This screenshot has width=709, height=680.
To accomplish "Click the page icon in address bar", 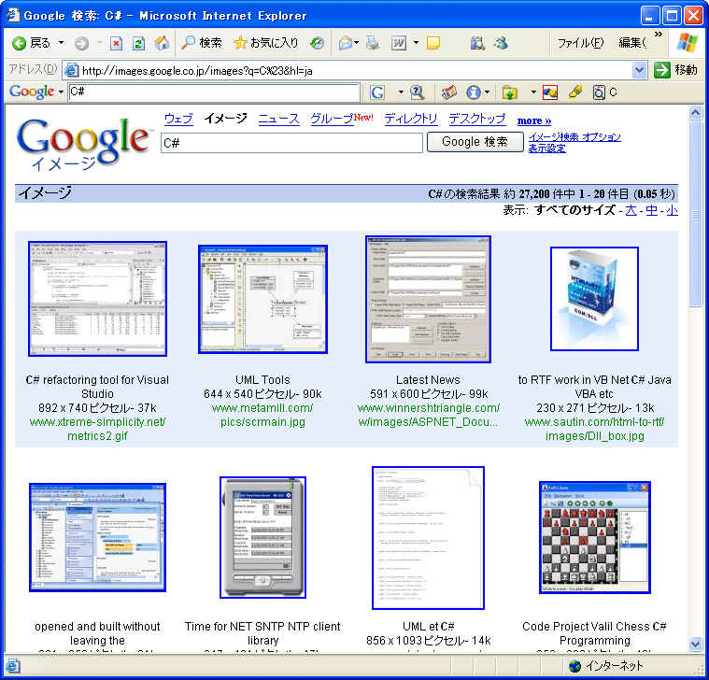I will pyautogui.click(x=71, y=70).
